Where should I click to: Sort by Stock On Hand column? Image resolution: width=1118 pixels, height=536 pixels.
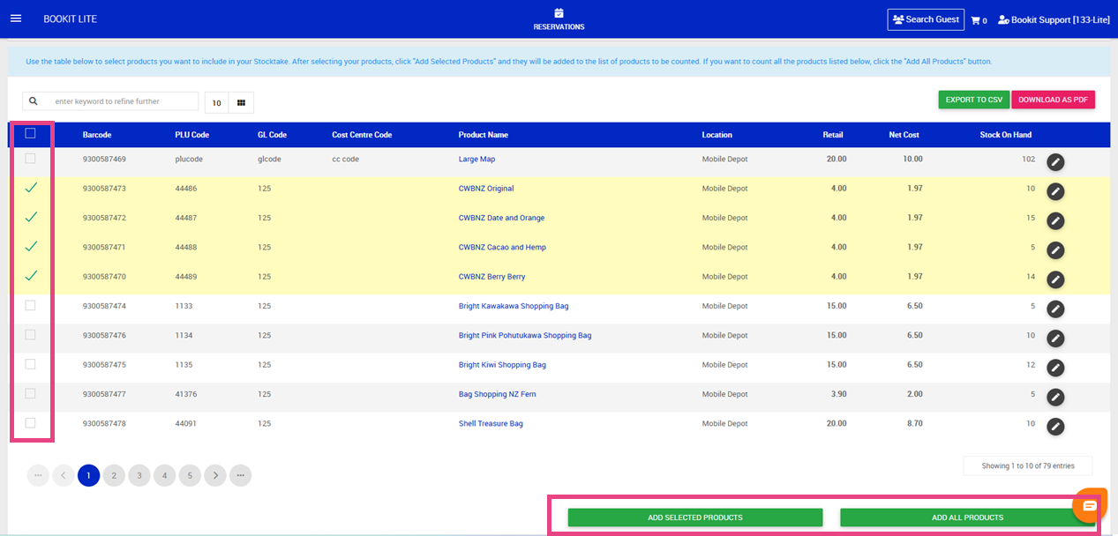pyautogui.click(x=1006, y=135)
